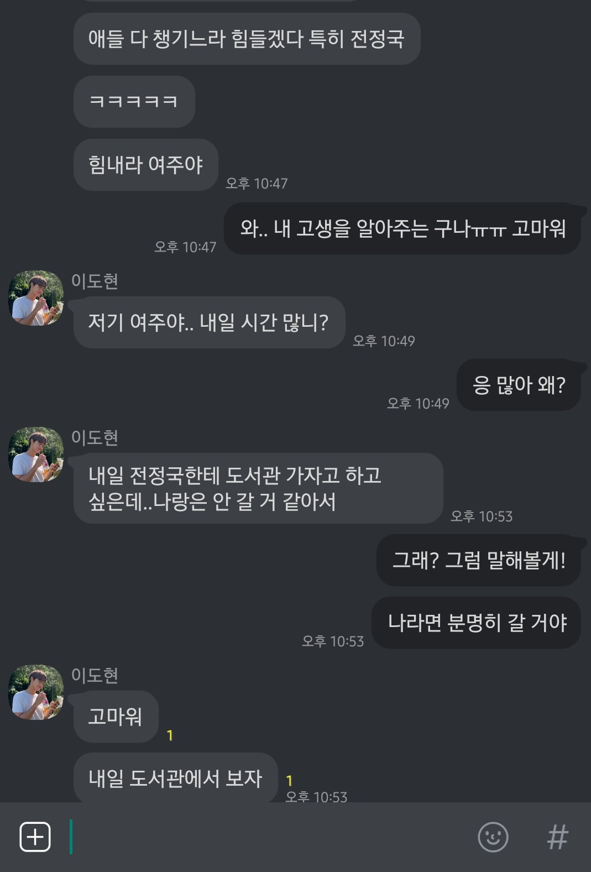This screenshot has height=872, width=591.
Task: Tap the sent '와.. 내 고생을 알아주는 구나' bubble
Action: point(402,228)
